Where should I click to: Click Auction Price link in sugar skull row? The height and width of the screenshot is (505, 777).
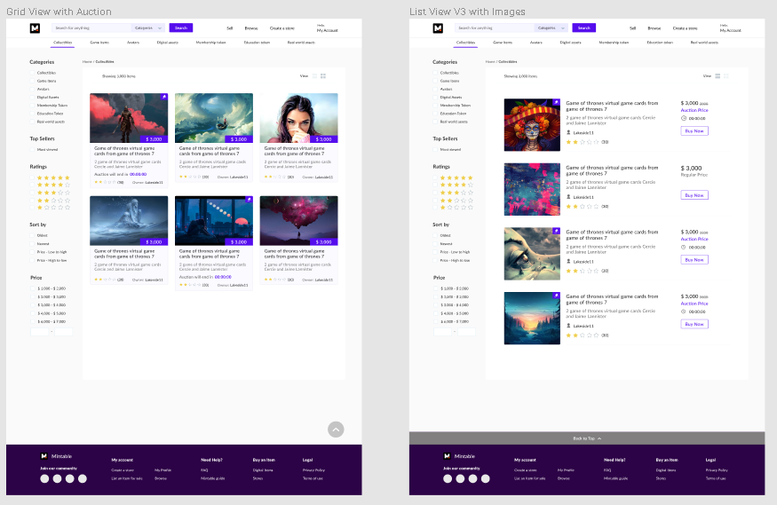[x=694, y=110]
